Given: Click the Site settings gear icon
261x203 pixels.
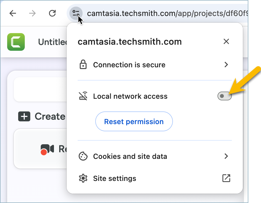Looking at the screenshot, I should [x=83, y=178].
